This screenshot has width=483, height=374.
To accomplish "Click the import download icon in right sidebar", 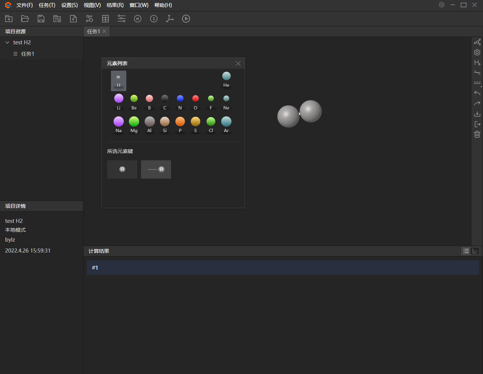I will (477, 114).
